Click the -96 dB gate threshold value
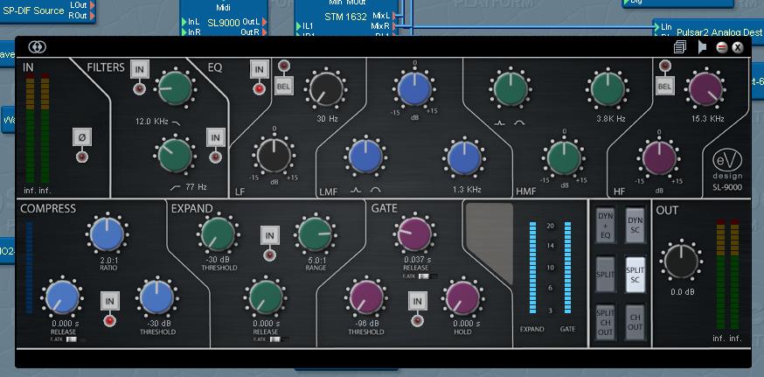Screen dimensions: 764x377 pos(366,324)
